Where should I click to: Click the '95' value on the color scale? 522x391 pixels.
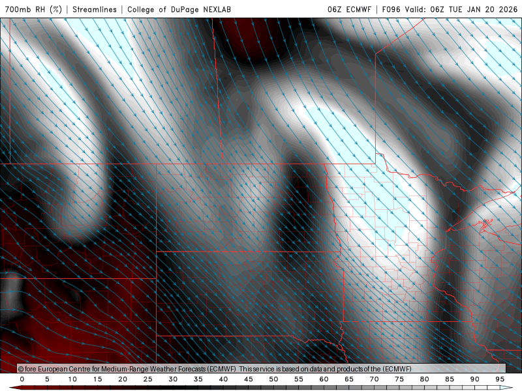500,379
